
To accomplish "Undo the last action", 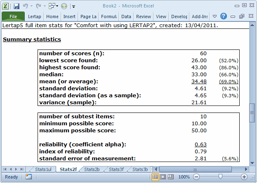I will click(26, 6).
